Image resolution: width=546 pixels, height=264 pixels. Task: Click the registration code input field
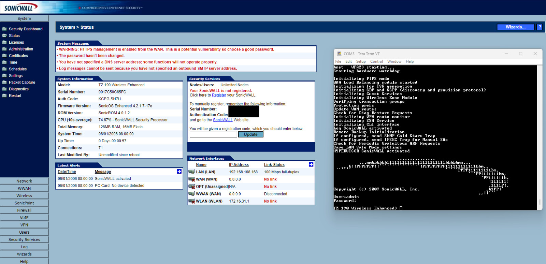pyautogui.click(x=213, y=134)
